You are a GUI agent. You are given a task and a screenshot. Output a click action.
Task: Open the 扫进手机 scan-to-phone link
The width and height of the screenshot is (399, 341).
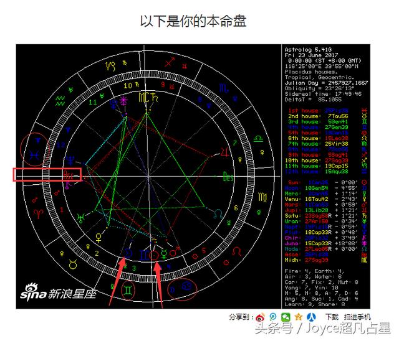357,317
